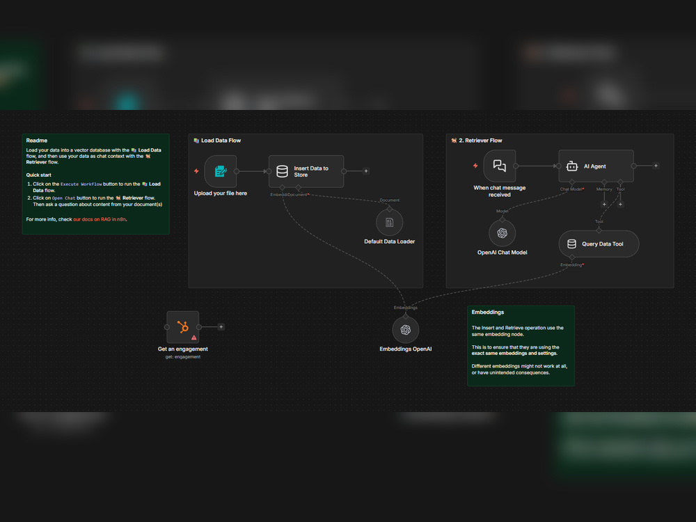Click the warning triangle on HubSpot node
Image resolution: width=696 pixels, height=522 pixels.
point(194,338)
